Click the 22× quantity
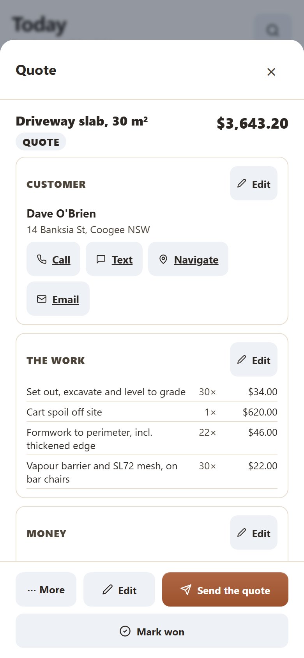Viewport: 304px width, 658px height. (207, 432)
